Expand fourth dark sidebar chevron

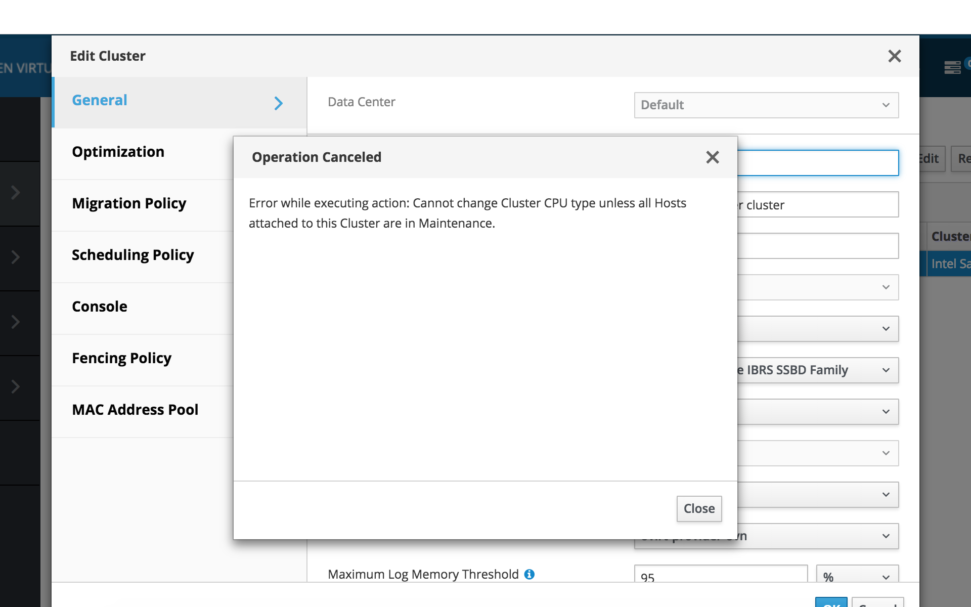point(16,386)
